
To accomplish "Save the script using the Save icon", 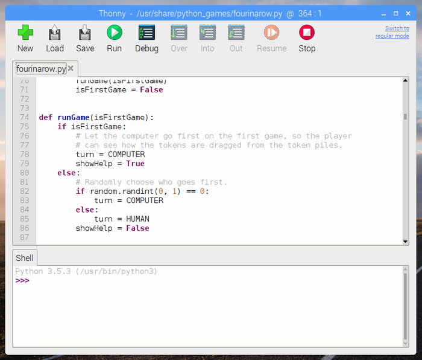I will coord(85,33).
